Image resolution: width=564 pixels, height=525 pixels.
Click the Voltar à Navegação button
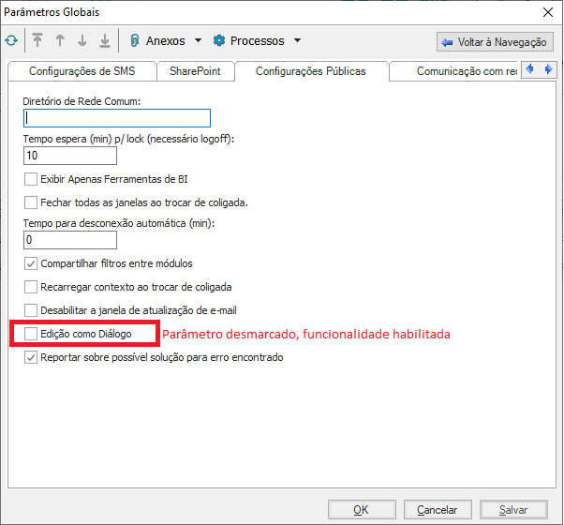coord(495,42)
